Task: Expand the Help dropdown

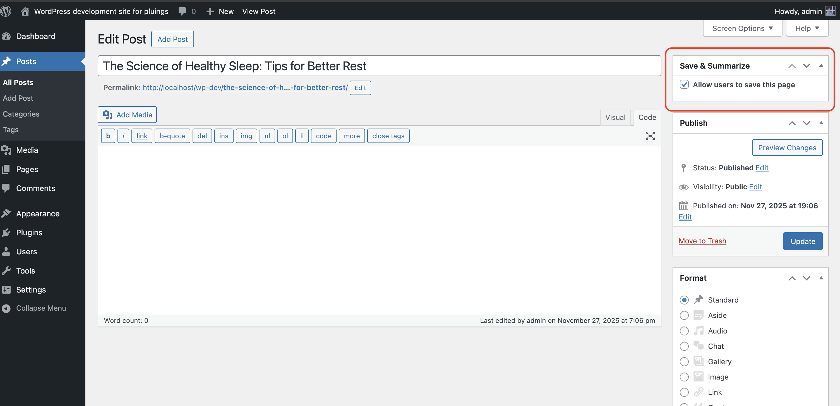Action: point(807,28)
